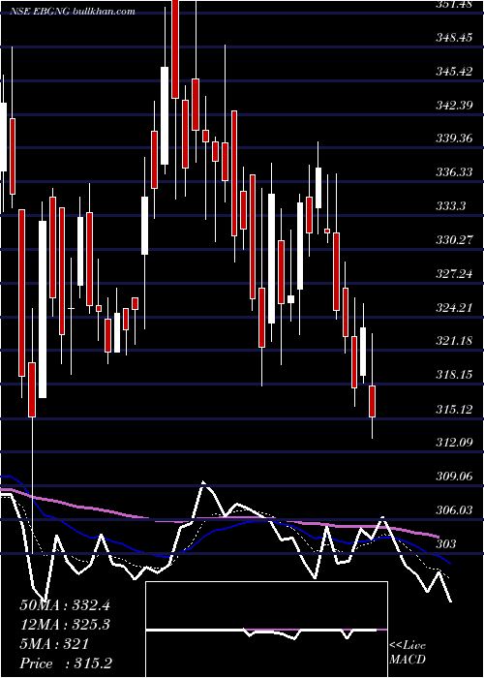Select the 324.21 price axis label
The height and width of the screenshot is (678, 484).
click(x=454, y=307)
